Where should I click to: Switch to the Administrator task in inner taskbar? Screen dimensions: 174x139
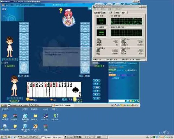click(18, 105)
